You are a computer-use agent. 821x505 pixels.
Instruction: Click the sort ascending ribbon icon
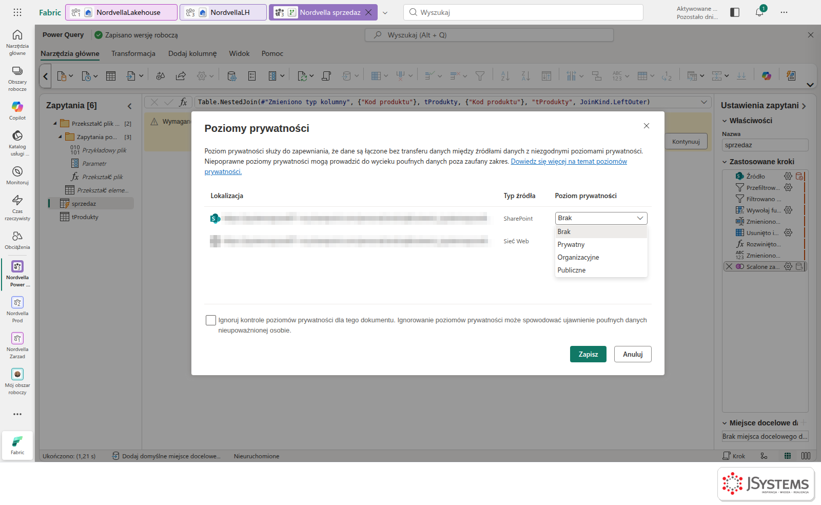click(x=505, y=76)
